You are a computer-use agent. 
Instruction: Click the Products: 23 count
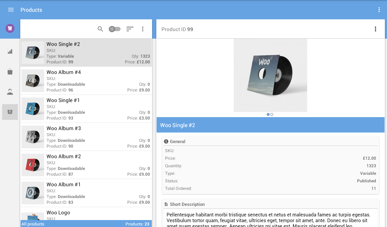138,224
